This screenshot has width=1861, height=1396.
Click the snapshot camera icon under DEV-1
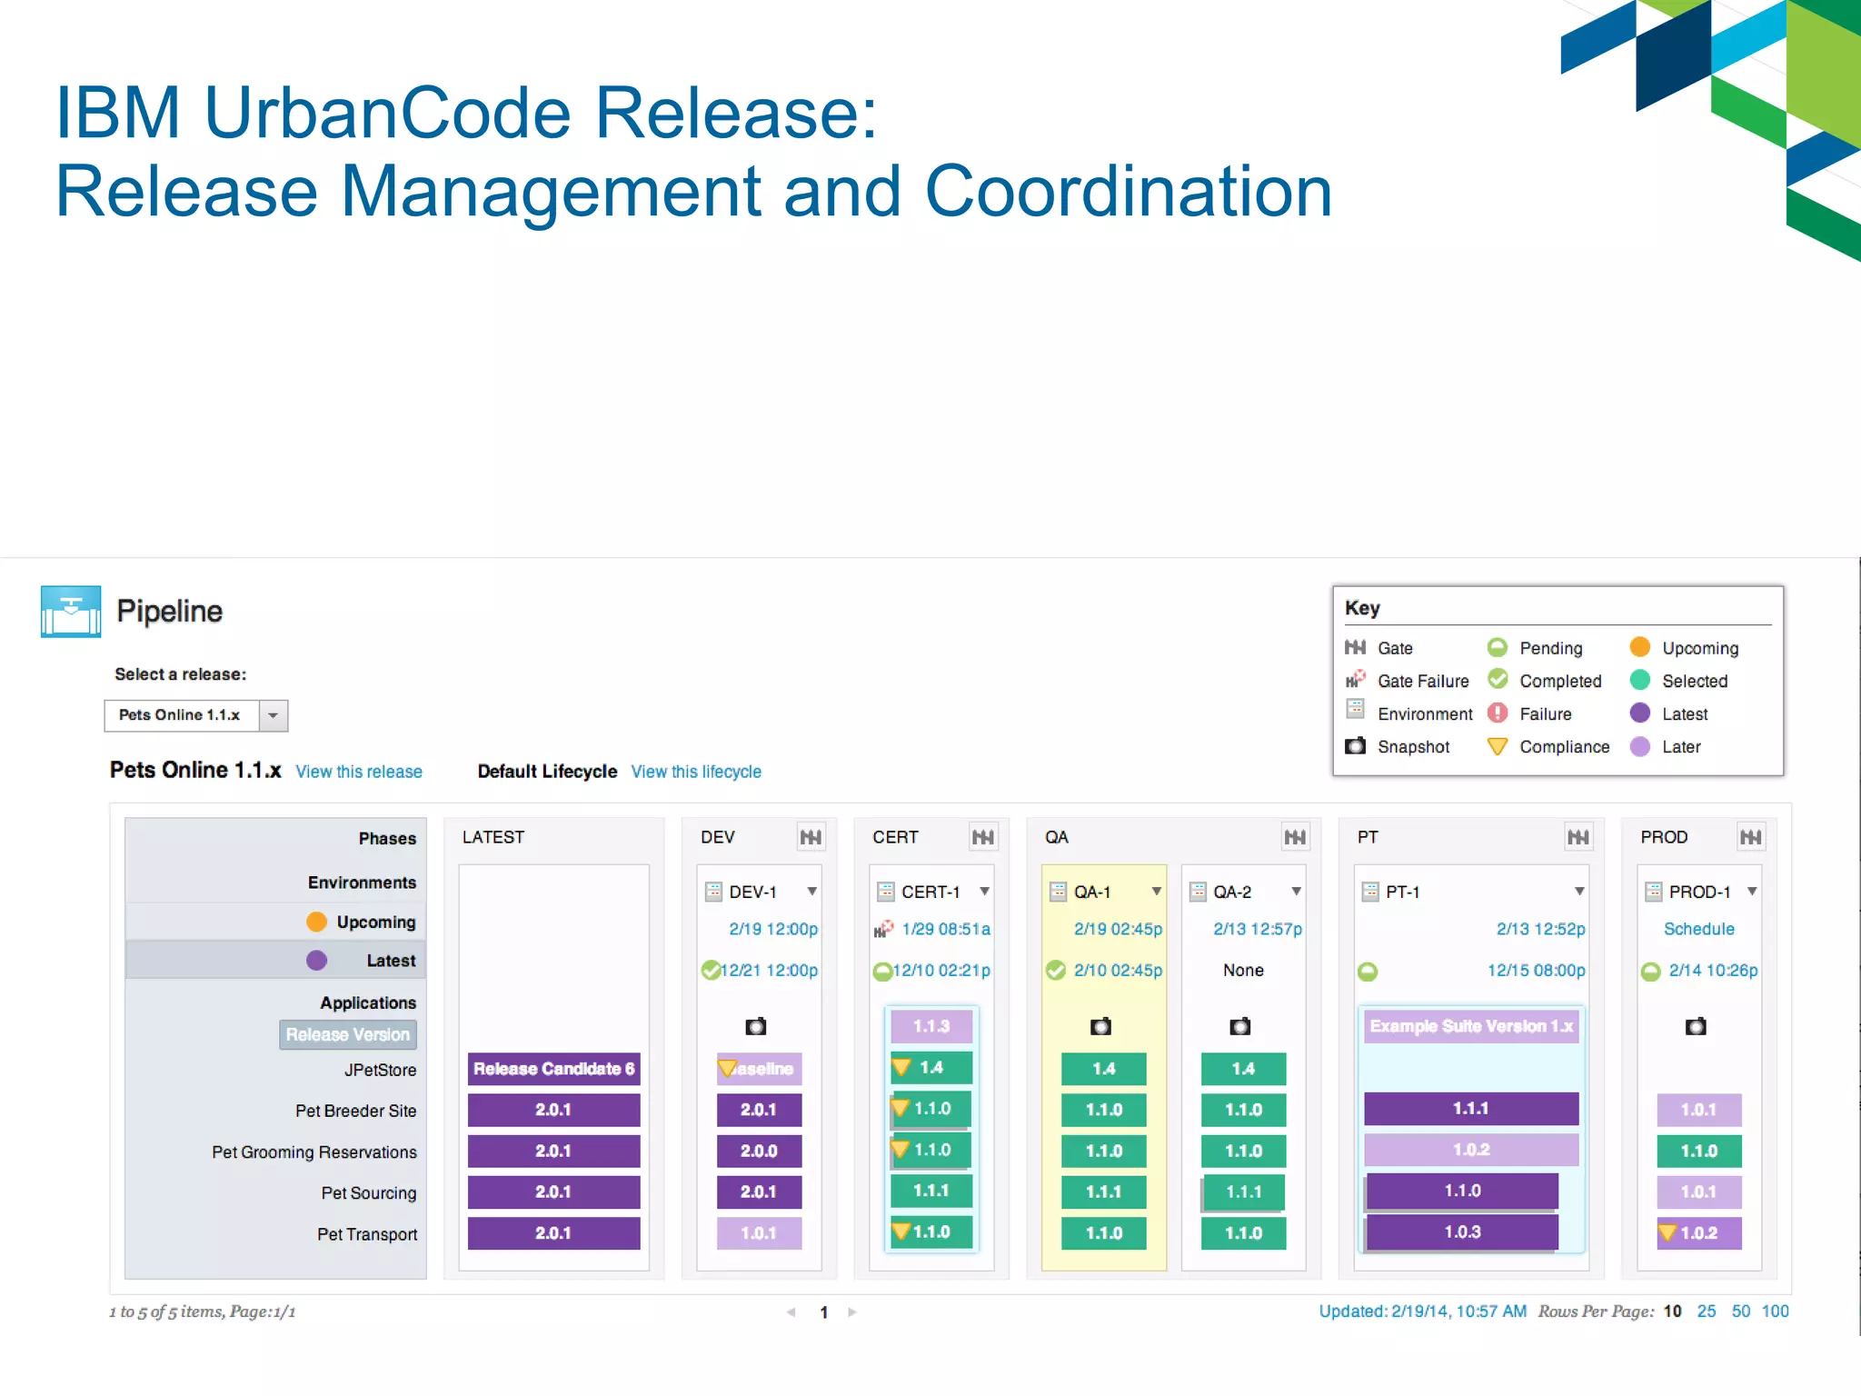tap(756, 1027)
